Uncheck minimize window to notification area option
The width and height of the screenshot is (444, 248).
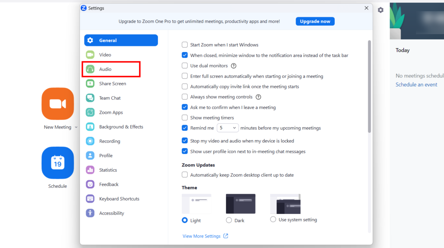[x=185, y=55]
